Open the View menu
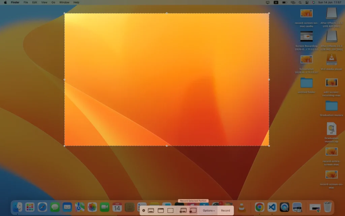 pos(44,2)
